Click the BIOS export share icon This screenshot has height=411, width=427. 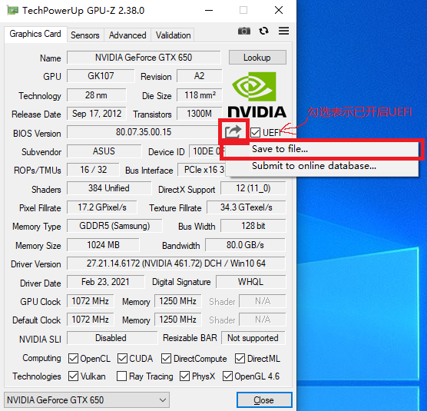click(x=233, y=132)
